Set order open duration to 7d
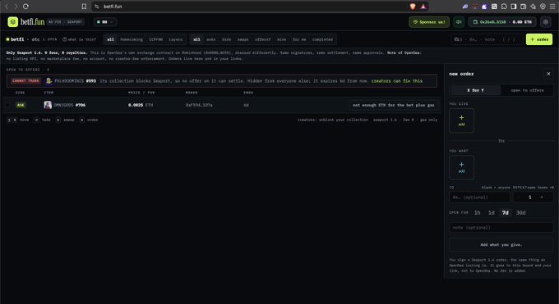 (506, 212)
